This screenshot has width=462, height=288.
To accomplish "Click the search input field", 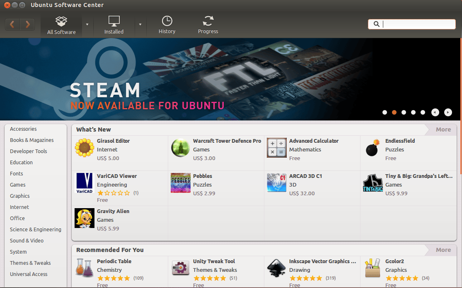I will pos(412,24).
